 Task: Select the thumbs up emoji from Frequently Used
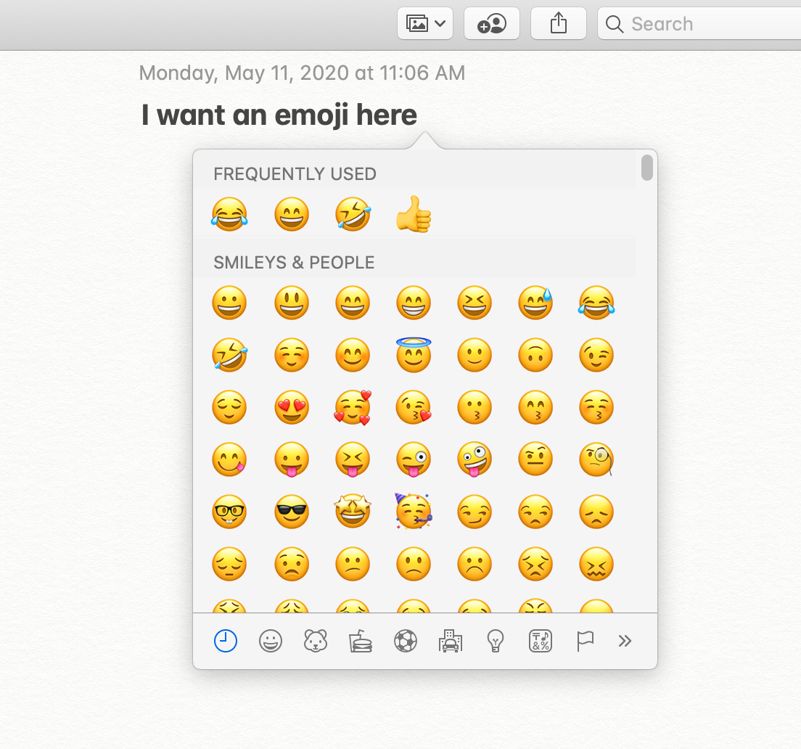[x=414, y=214]
